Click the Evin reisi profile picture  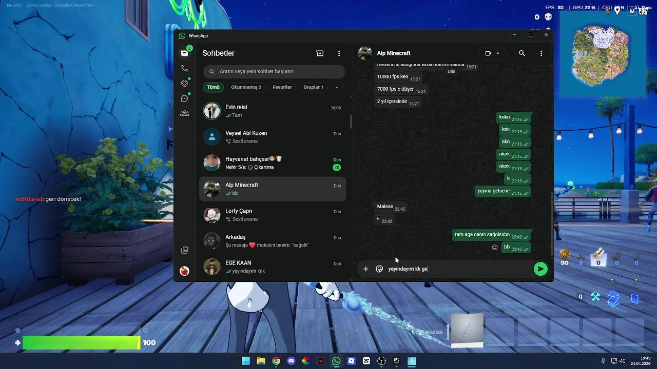[x=212, y=111]
